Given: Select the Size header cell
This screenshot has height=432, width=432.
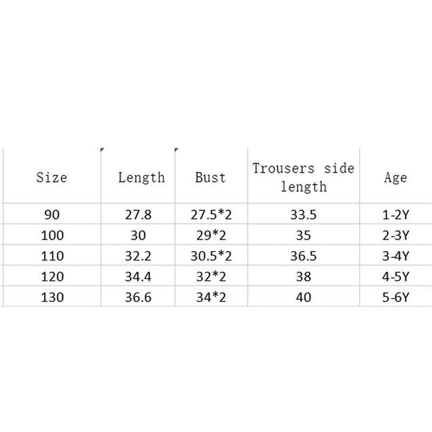Looking at the screenshot, I should [52, 177].
